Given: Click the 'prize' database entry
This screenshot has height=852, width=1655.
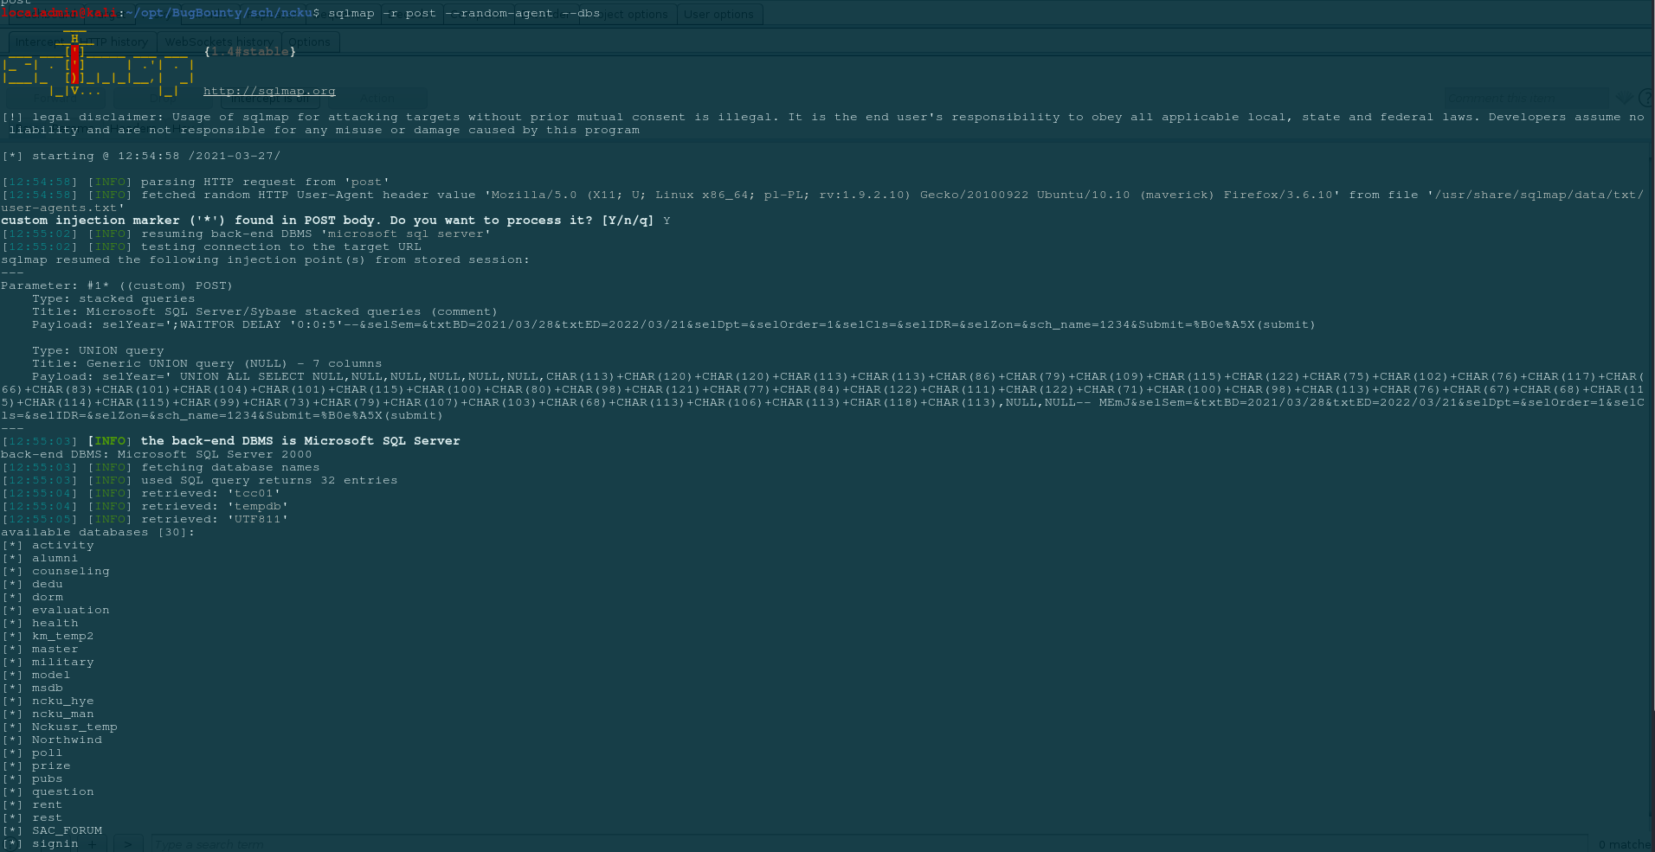Looking at the screenshot, I should coord(51,766).
